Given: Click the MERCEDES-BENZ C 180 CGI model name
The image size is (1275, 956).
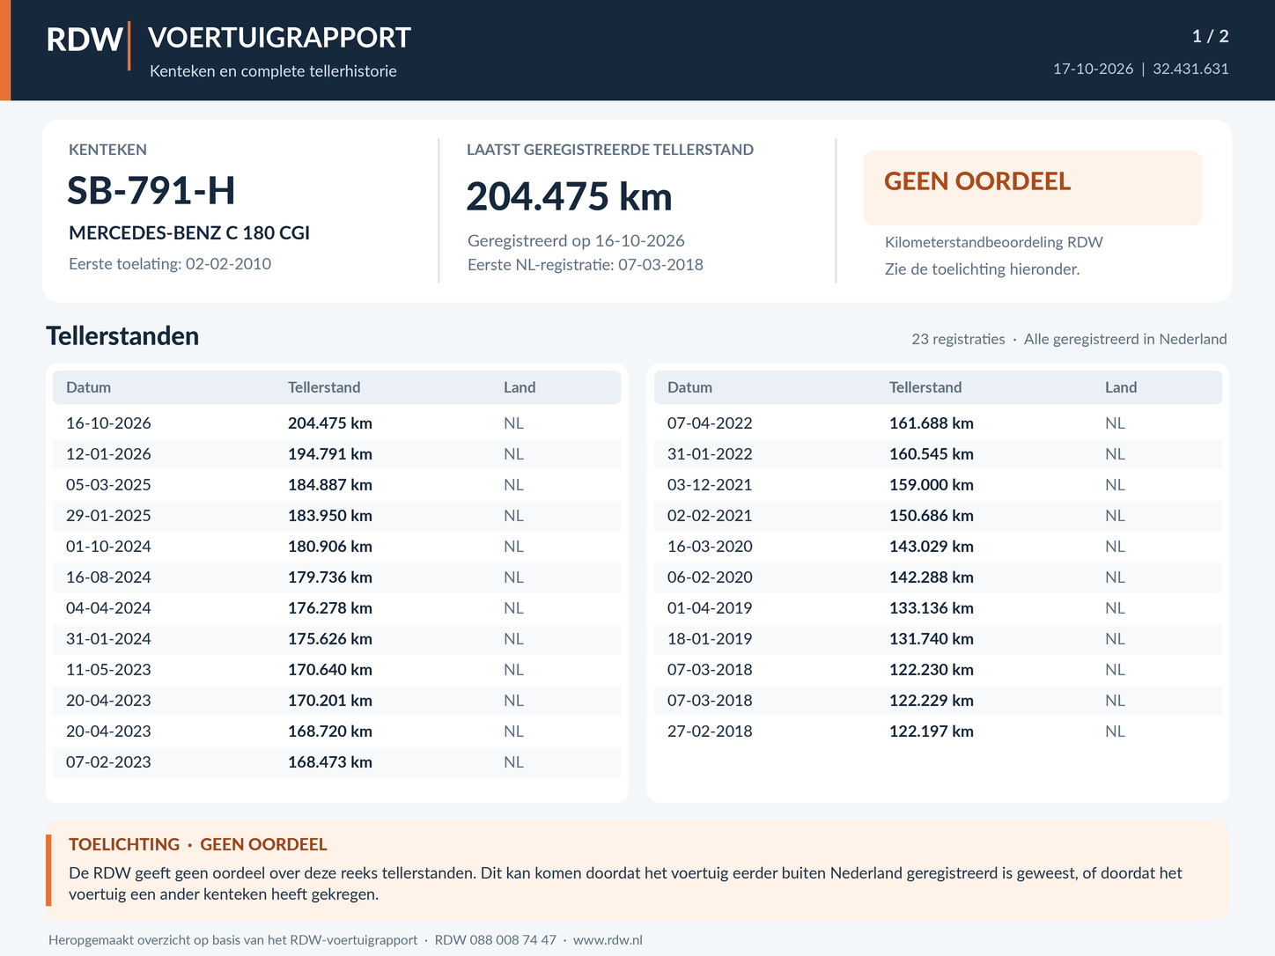Looking at the screenshot, I should tap(189, 233).
